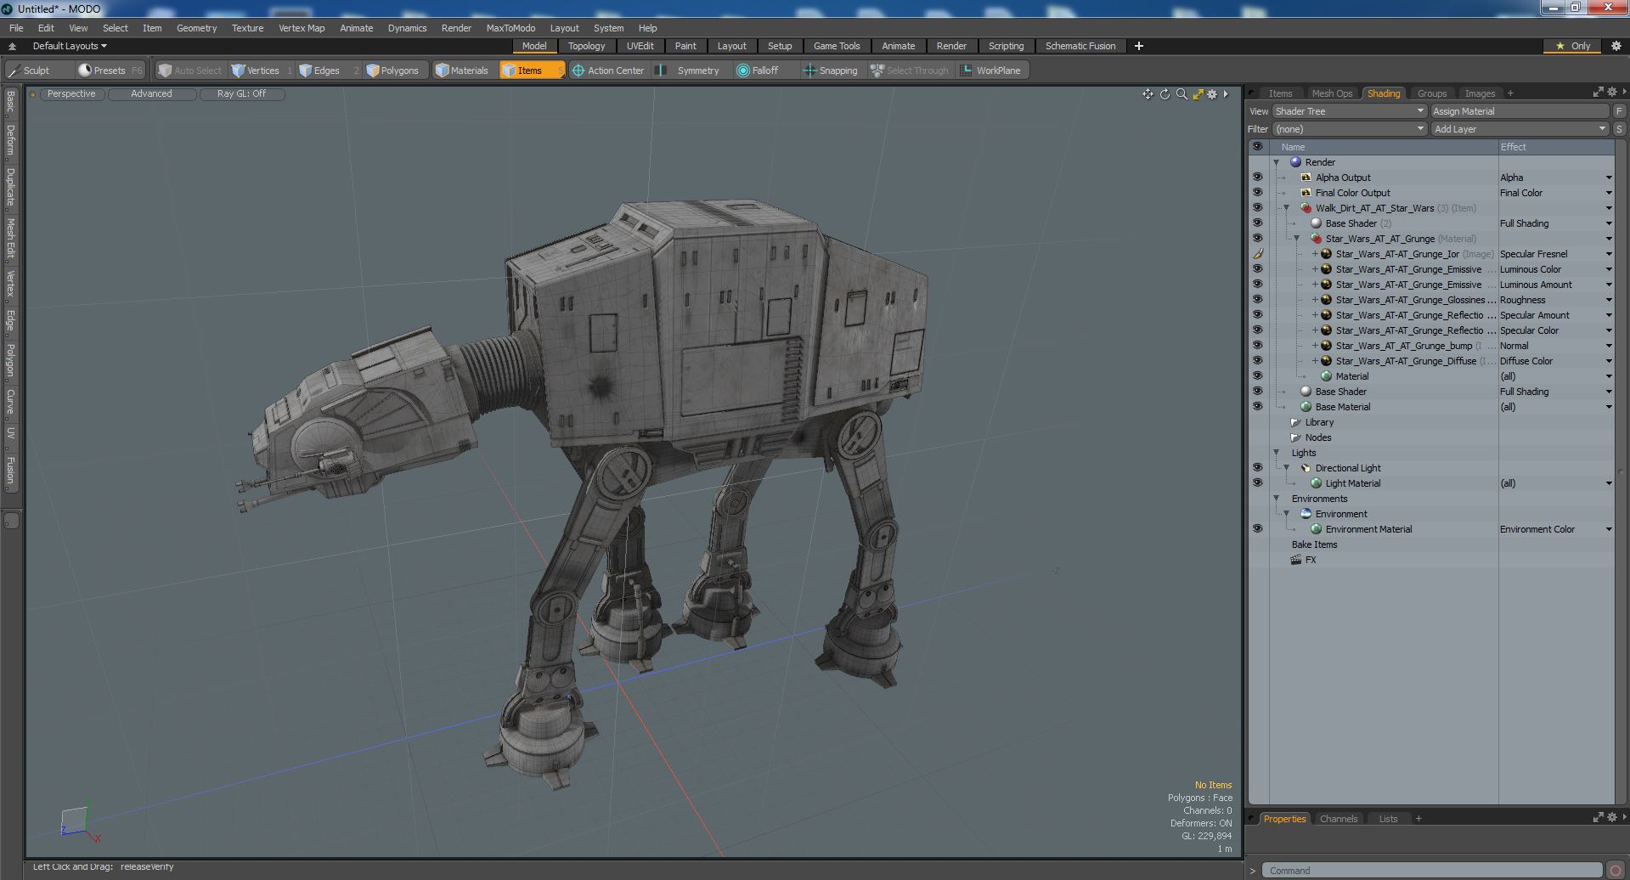The width and height of the screenshot is (1630, 880).
Task: Click inside the Command input field
Action: [x=1432, y=871]
